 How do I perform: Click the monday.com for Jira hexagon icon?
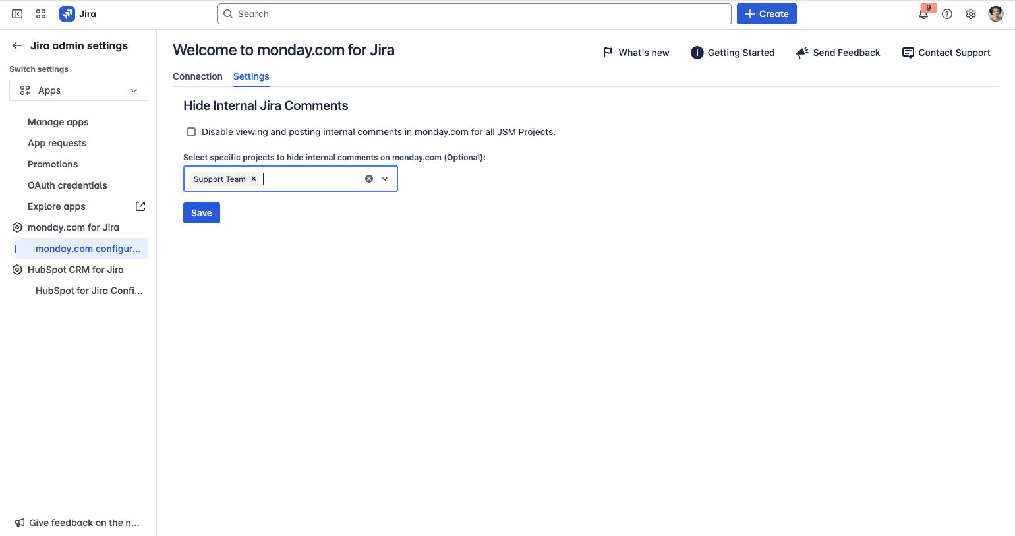click(17, 227)
